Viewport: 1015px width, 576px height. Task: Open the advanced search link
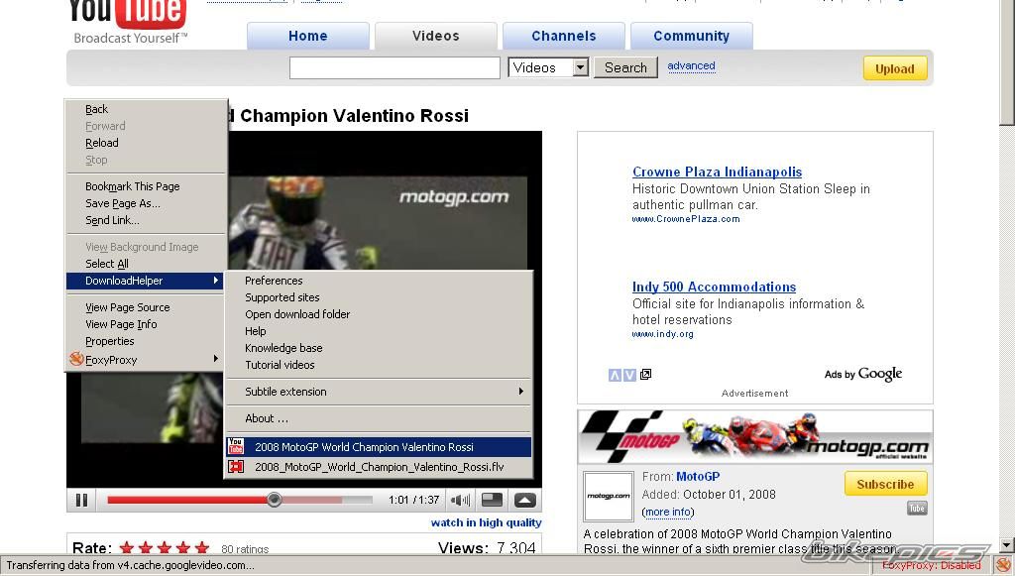(x=691, y=66)
